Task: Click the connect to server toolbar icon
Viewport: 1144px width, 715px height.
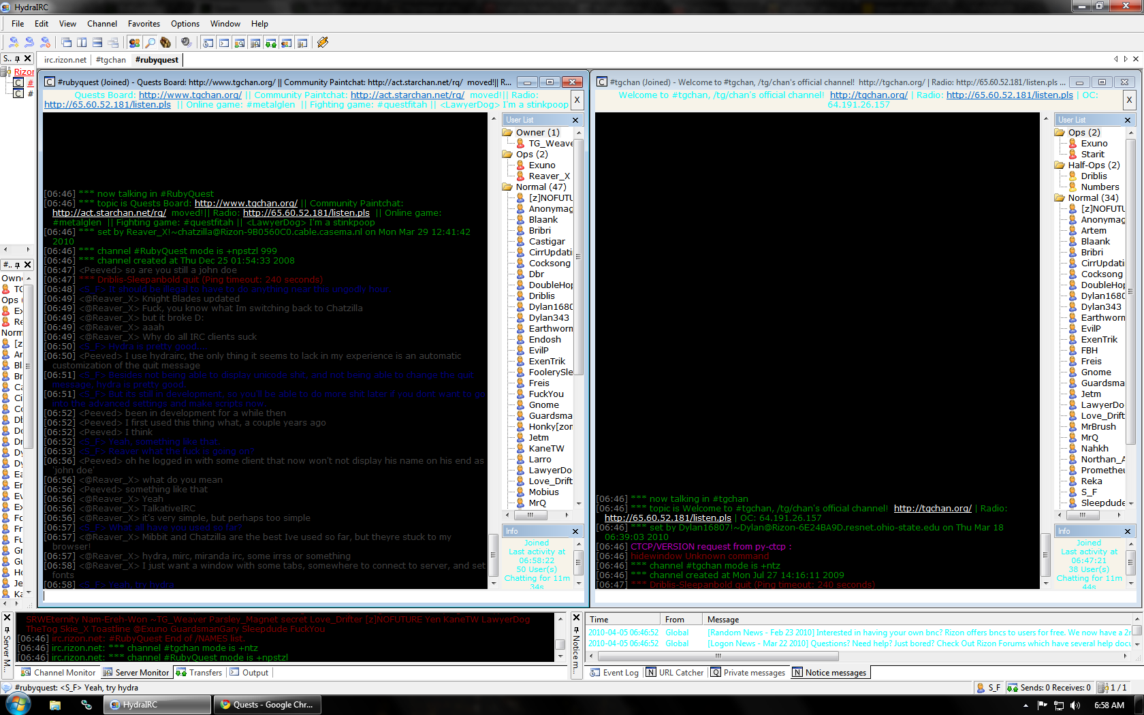Action: point(14,42)
